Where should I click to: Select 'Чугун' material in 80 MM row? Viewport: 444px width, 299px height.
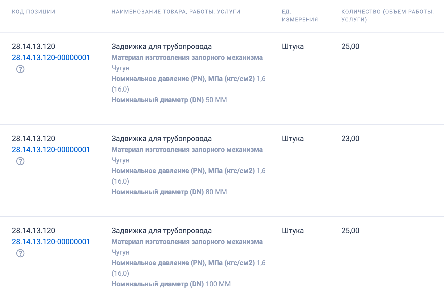pyautogui.click(x=121, y=160)
